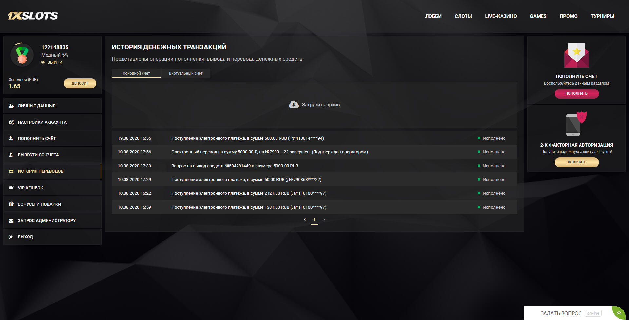Click the account settings gears icon

pos(11,122)
